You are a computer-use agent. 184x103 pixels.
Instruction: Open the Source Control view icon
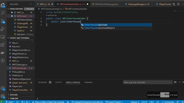pyautogui.click(x=3, y=21)
